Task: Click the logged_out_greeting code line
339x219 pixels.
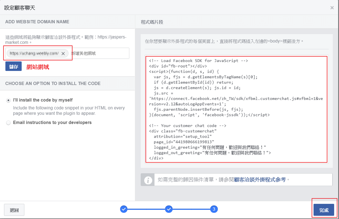Action: point(212,153)
